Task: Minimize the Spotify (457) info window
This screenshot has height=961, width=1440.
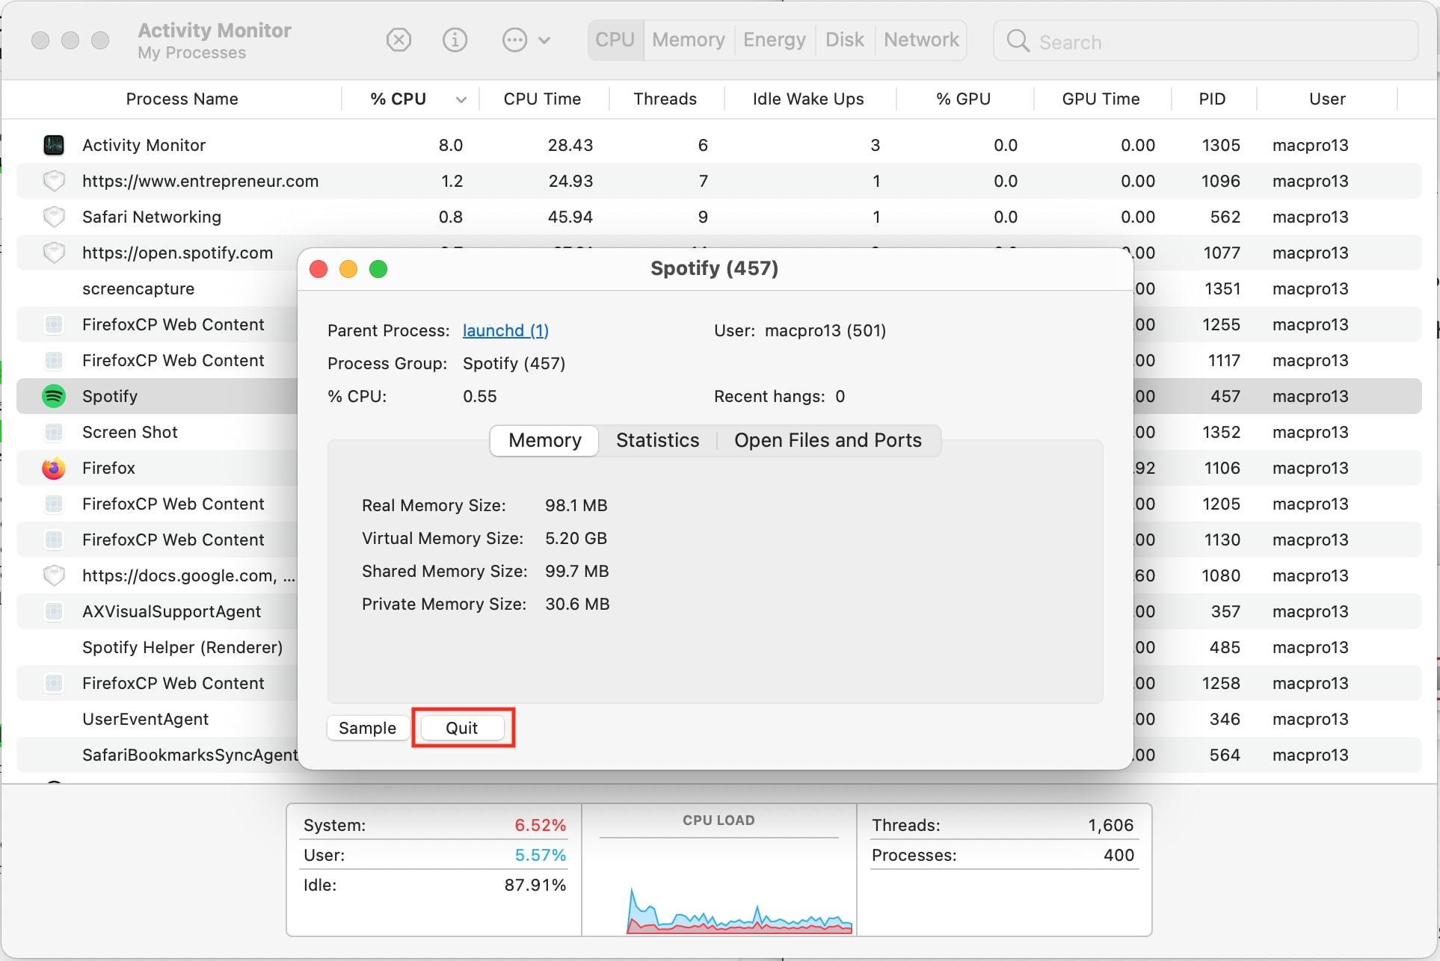Action: (348, 269)
